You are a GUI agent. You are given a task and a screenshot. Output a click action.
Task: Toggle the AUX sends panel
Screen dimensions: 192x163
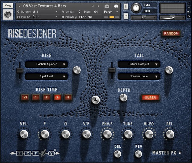[189, 12]
